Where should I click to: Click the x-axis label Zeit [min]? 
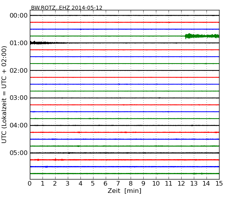[x=124, y=191]
